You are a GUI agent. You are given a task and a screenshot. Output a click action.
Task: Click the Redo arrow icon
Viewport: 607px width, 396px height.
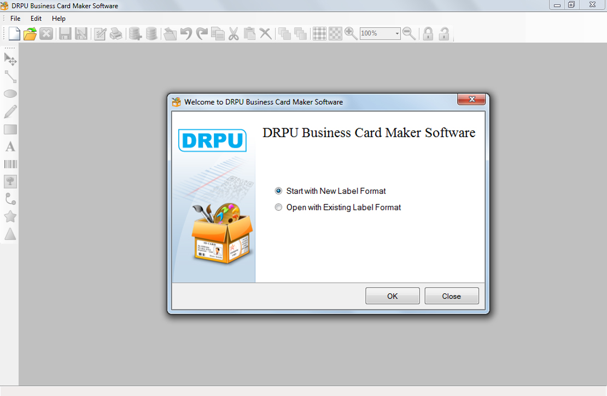tap(202, 34)
